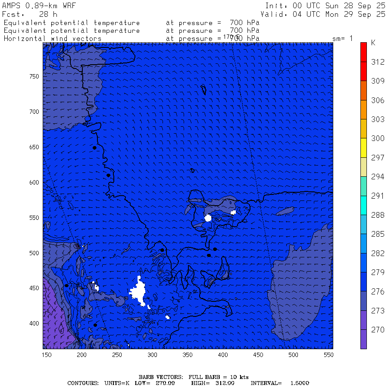Click the 'CONTOURS: UNITS=K' caption text
388x388 pixels.
(98, 383)
